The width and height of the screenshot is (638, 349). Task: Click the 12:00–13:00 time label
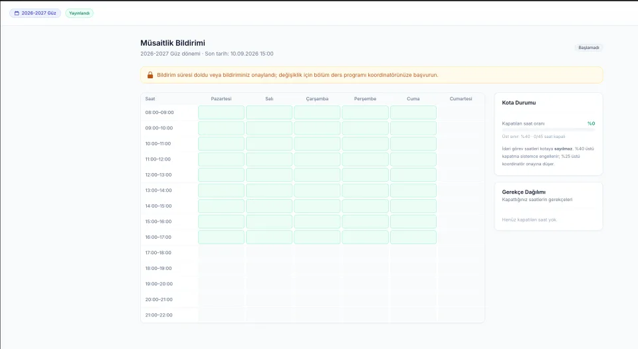pos(158,174)
